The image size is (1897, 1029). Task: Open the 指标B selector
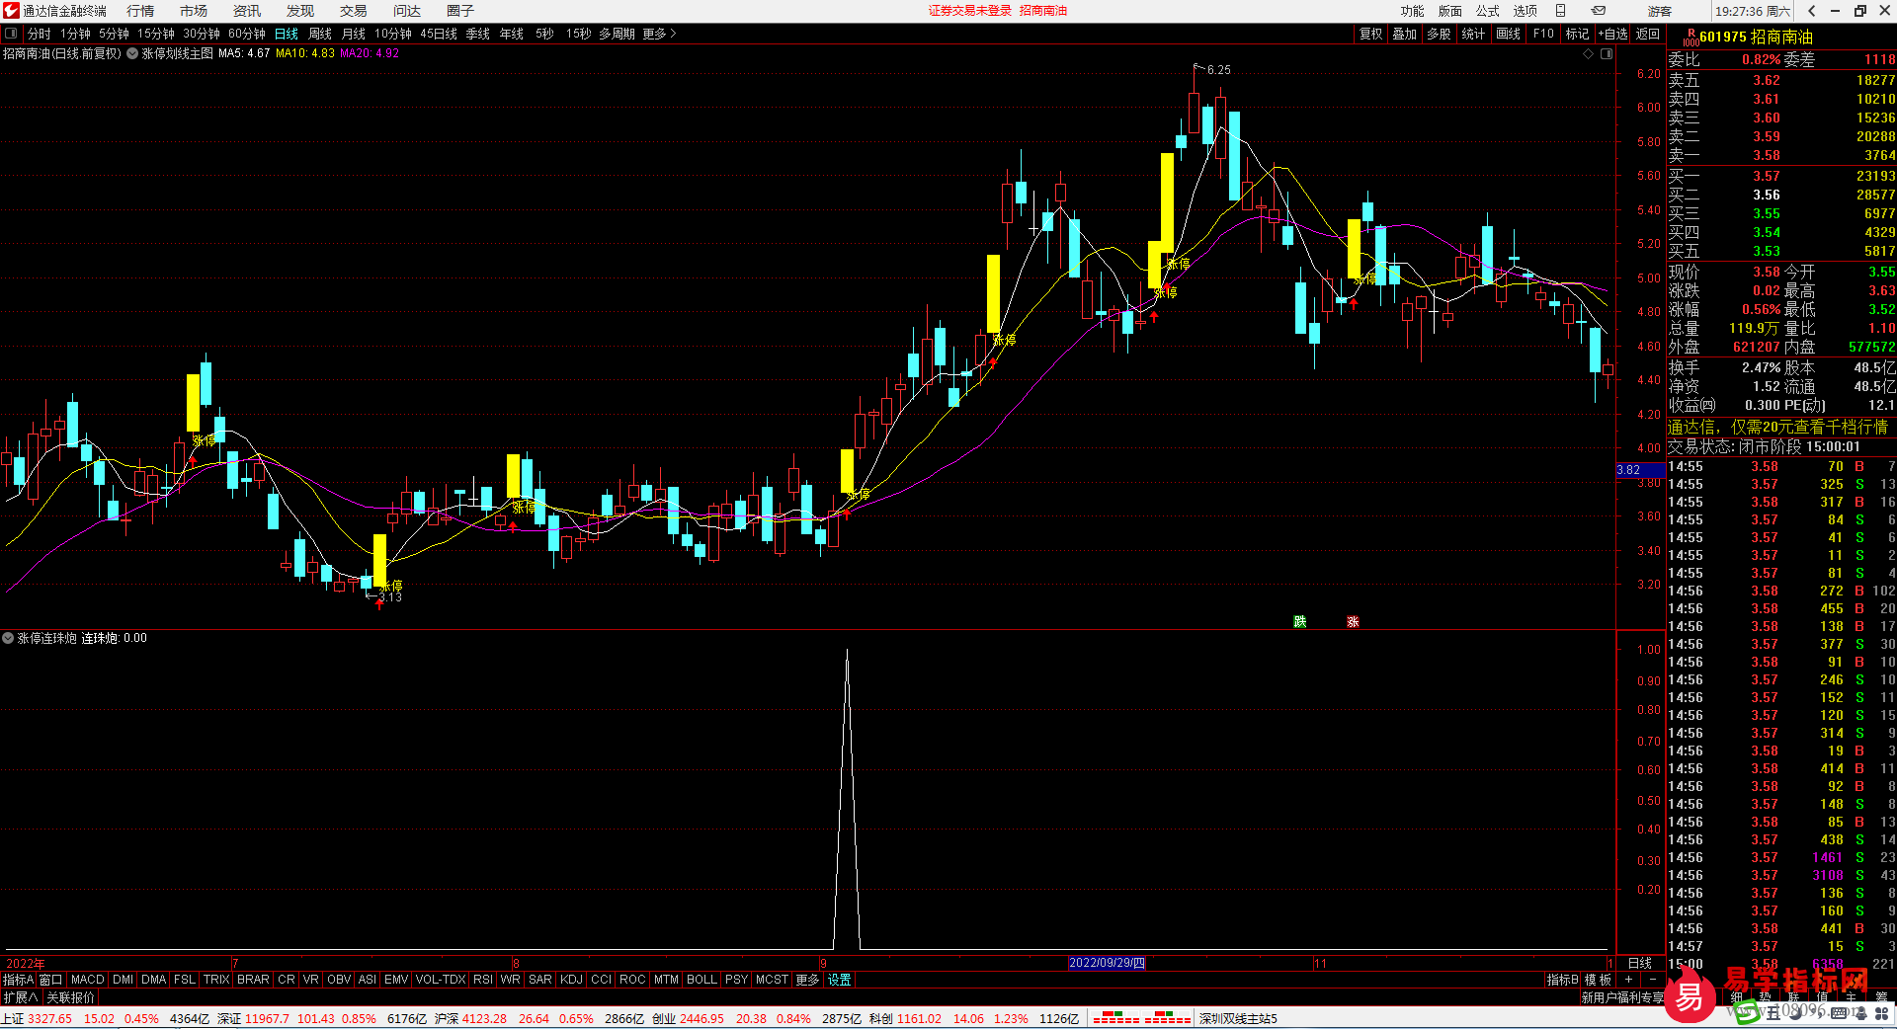(x=1562, y=980)
